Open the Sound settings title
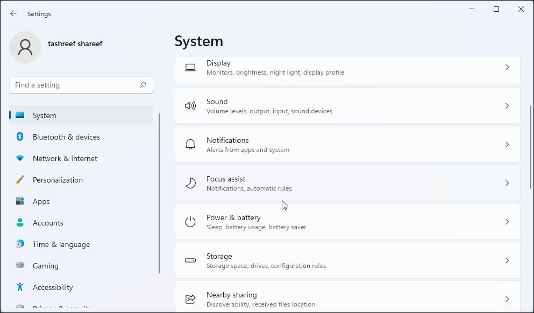Image resolution: width=534 pixels, height=313 pixels. point(217,101)
